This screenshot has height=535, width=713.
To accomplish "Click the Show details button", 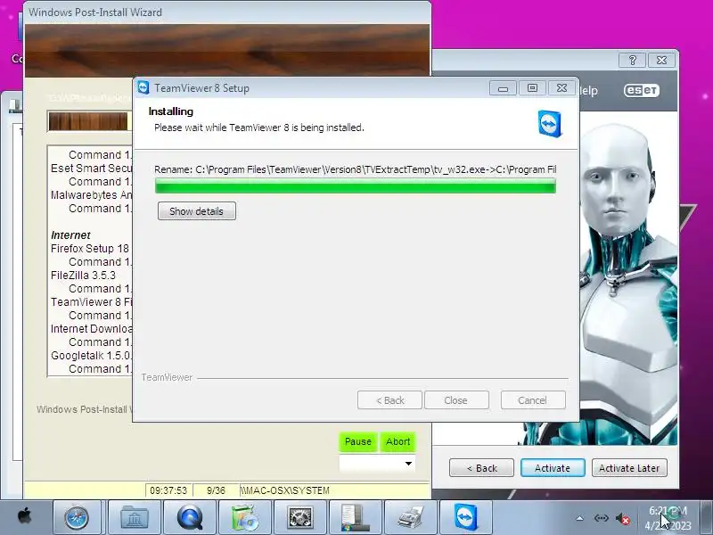I will click(196, 211).
